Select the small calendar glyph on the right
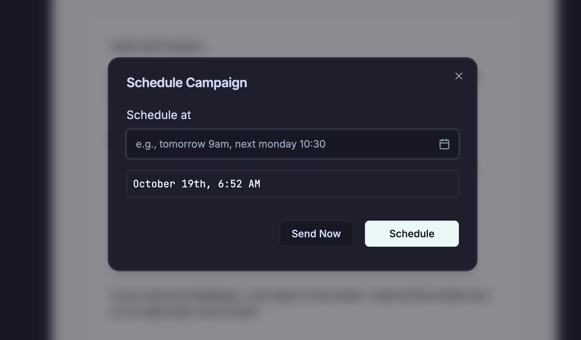Screen dimensions: 581x340 click(444, 144)
